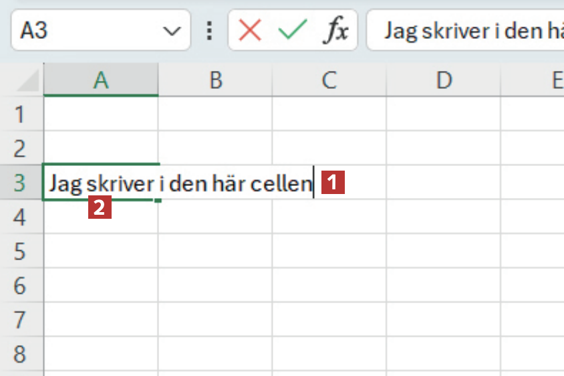Select column D header
Viewport: 564px width, 376px height.
point(443,81)
